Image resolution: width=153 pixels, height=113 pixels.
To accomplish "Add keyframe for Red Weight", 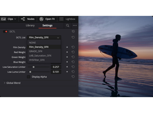I will (67, 52).
